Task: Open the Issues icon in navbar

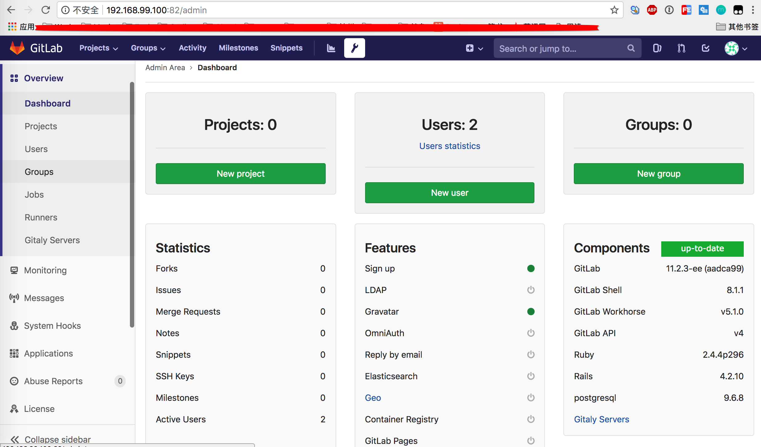Action: tap(657, 48)
